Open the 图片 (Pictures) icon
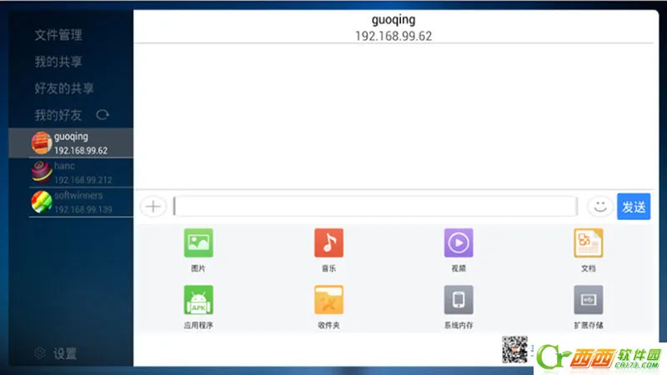Viewport: 667px width, 375px height. [198, 243]
